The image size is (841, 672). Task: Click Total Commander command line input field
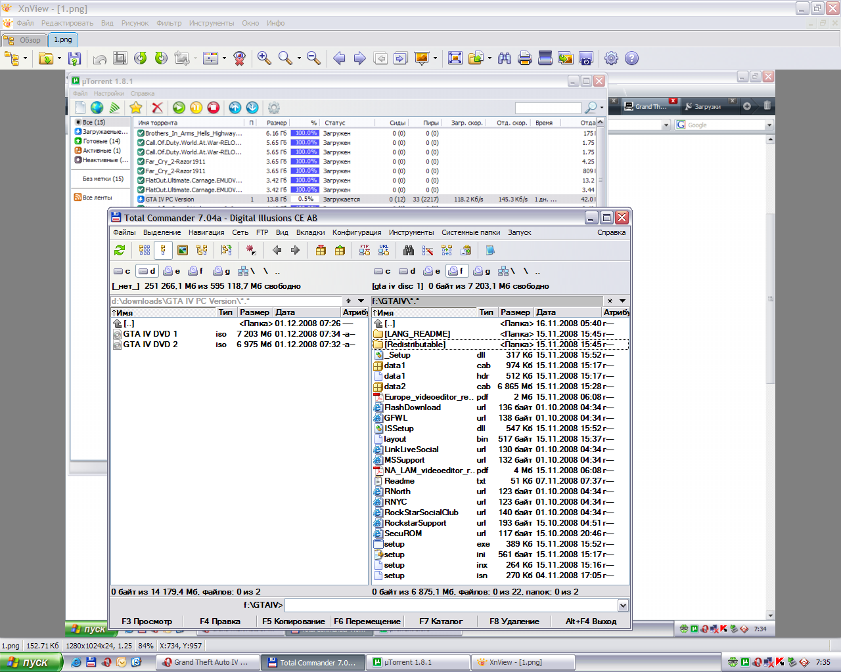[x=451, y=605]
